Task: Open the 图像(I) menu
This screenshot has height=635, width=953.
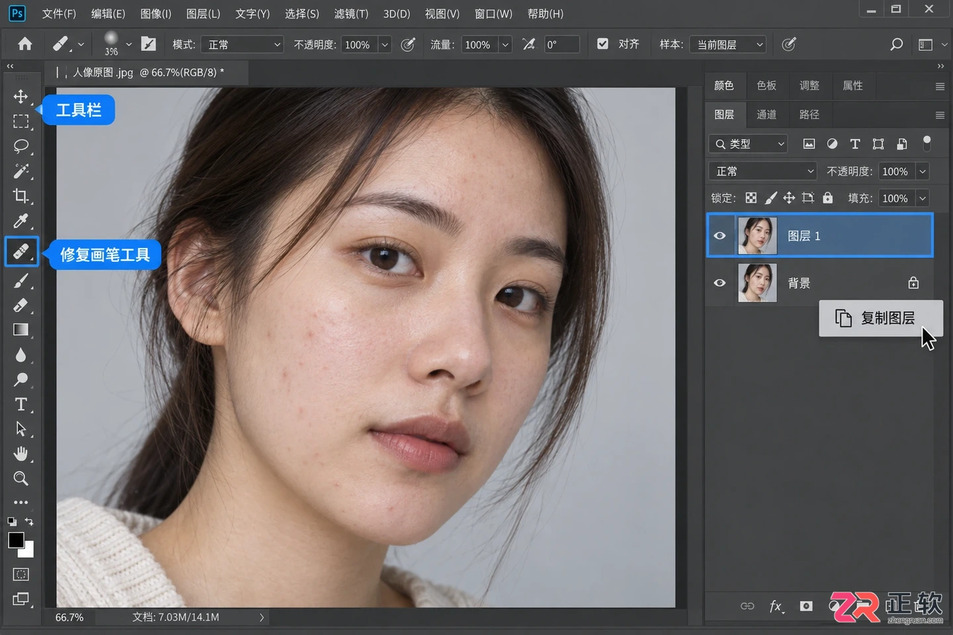Action: (156, 13)
